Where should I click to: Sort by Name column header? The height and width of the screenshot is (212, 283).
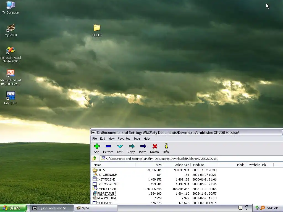click(x=113, y=165)
